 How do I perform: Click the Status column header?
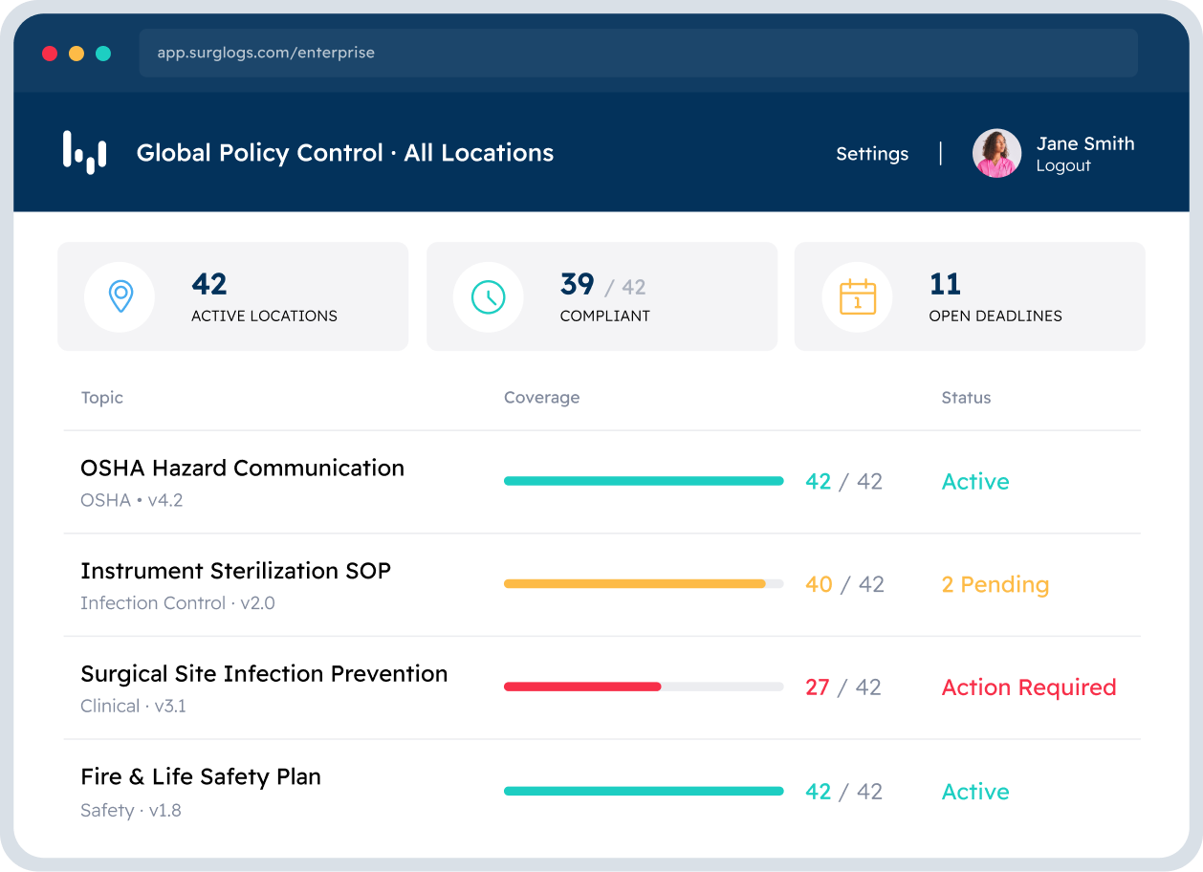pos(966,398)
